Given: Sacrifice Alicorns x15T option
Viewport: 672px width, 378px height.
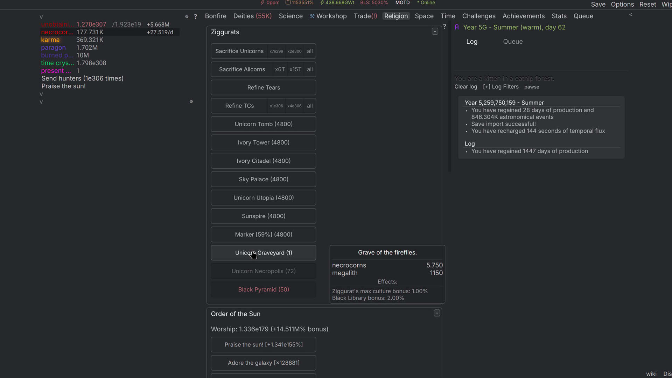Looking at the screenshot, I should (295, 69).
